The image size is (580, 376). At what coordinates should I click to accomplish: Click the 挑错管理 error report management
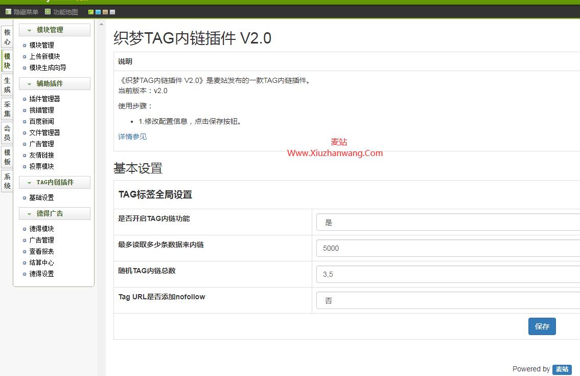click(x=41, y=109)
